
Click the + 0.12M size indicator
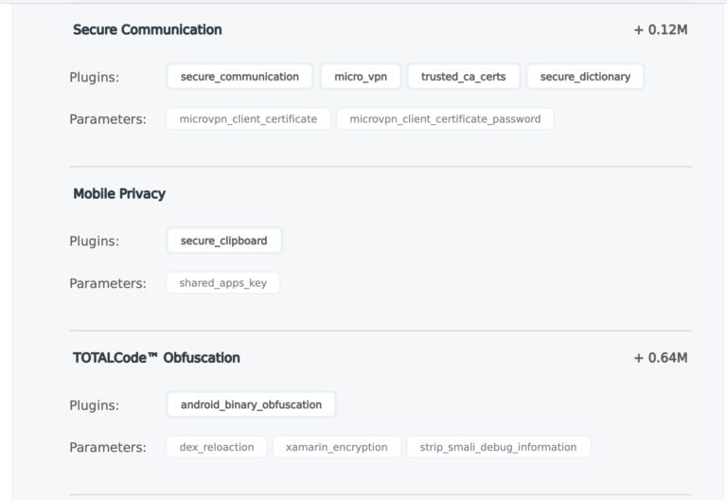coord(661,29)
